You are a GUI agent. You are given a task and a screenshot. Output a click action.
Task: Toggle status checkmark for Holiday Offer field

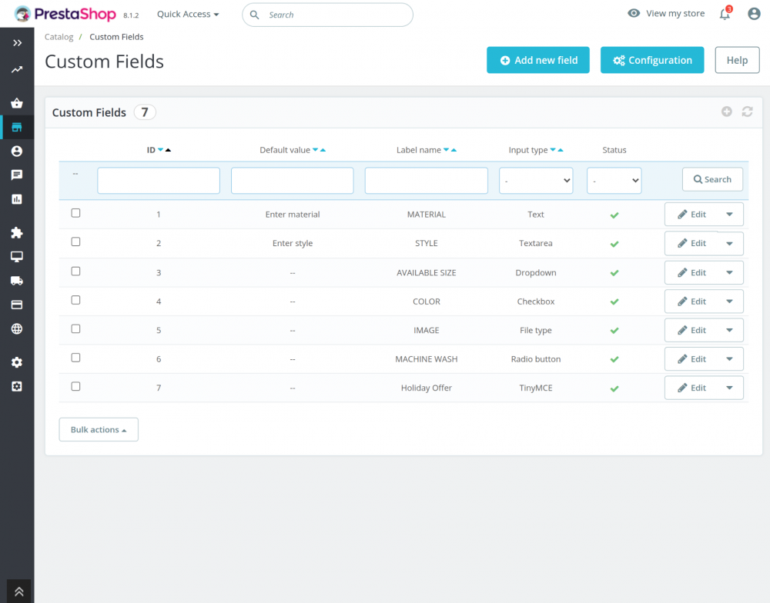coord(614,388)
